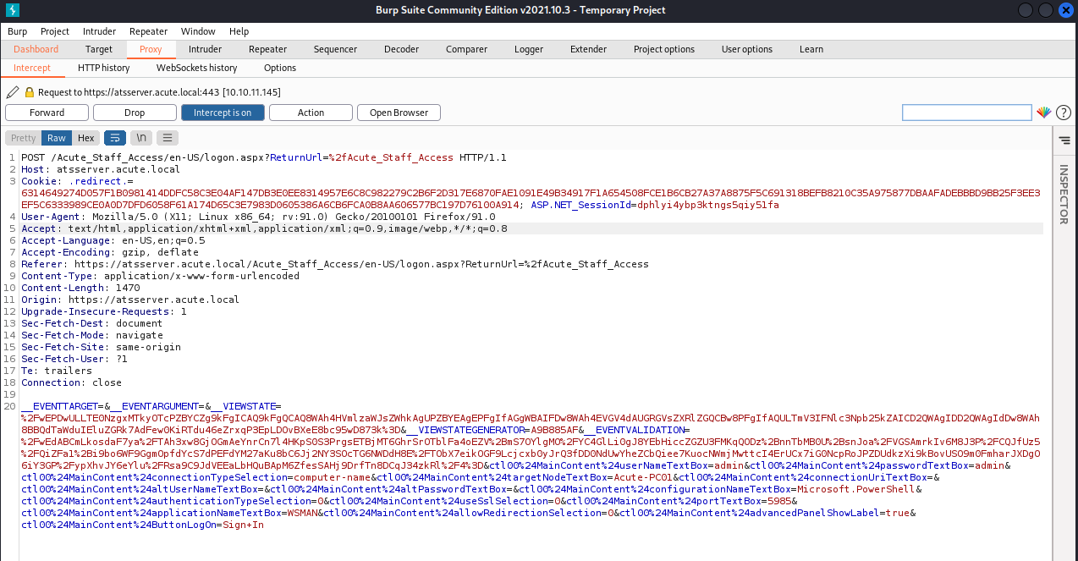1078x561 pixels.
Task: Switch the request editor to Hex view
Action: click(x=85, y=137)
